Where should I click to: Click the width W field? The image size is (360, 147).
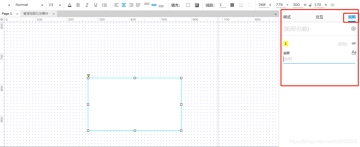point(298,5)
